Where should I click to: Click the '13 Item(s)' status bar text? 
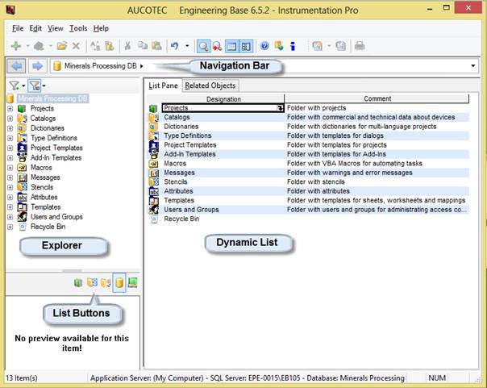tap(22, 378)
